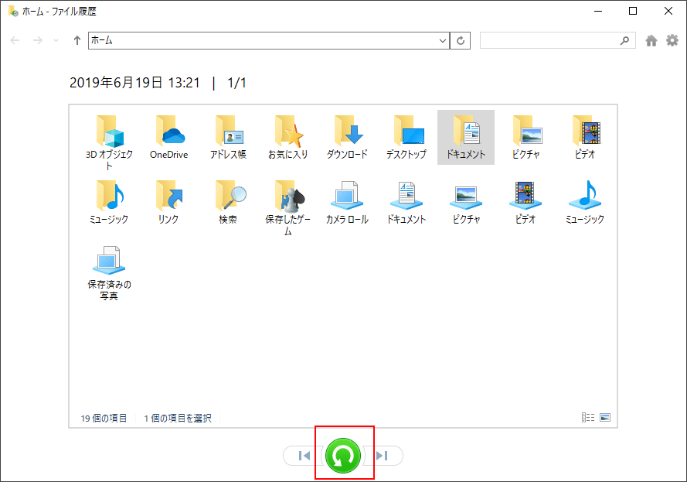
Task: Click the green restore button
Action: pos(343,456)
